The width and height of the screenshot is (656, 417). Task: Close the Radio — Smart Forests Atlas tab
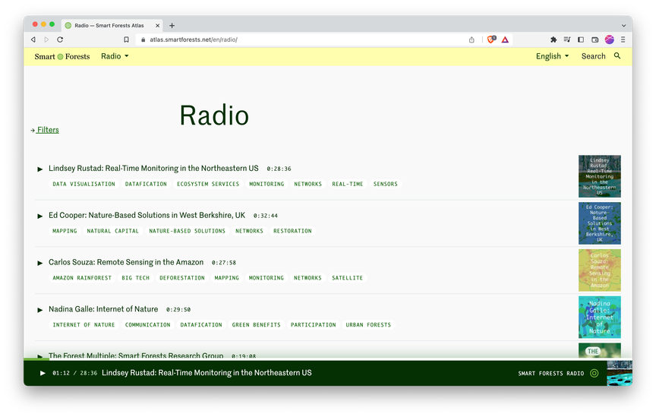158,26
